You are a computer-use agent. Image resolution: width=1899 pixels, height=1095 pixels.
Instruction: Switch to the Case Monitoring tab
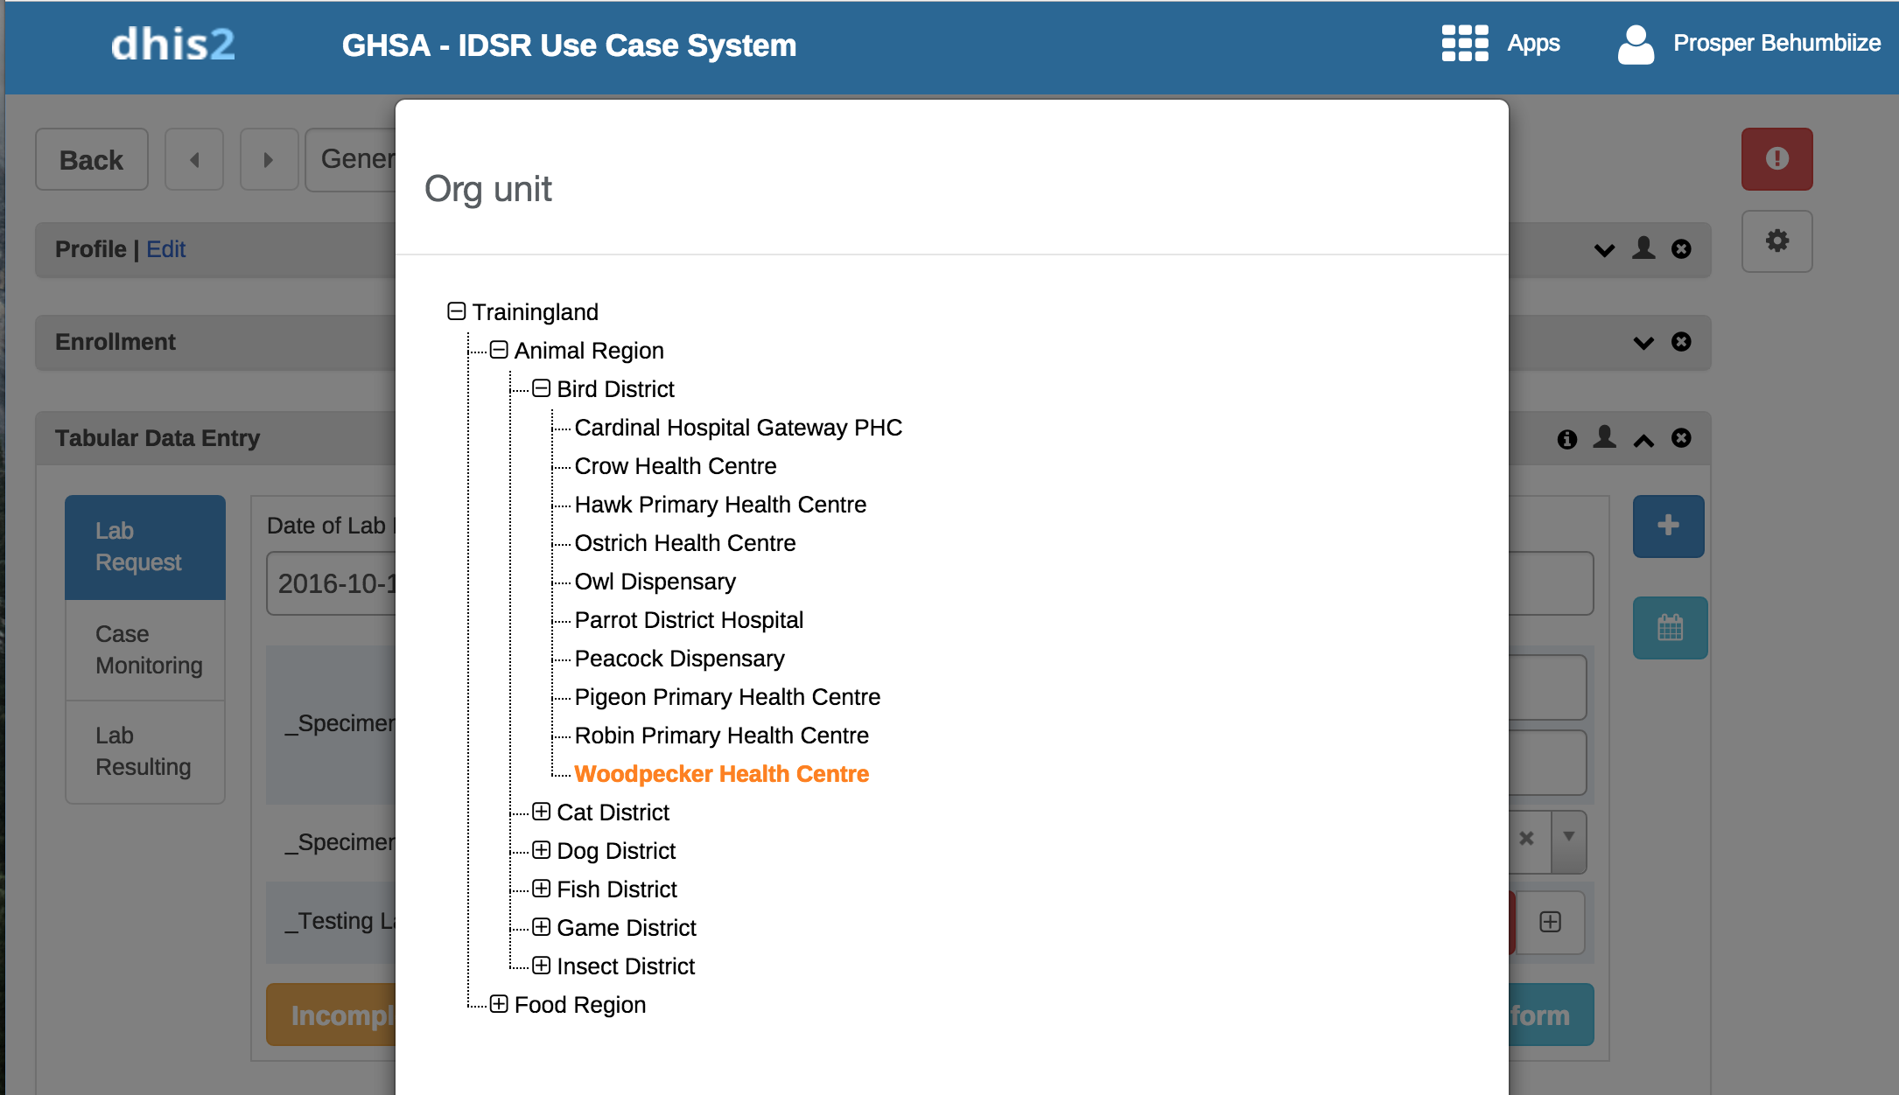point(148,650)
